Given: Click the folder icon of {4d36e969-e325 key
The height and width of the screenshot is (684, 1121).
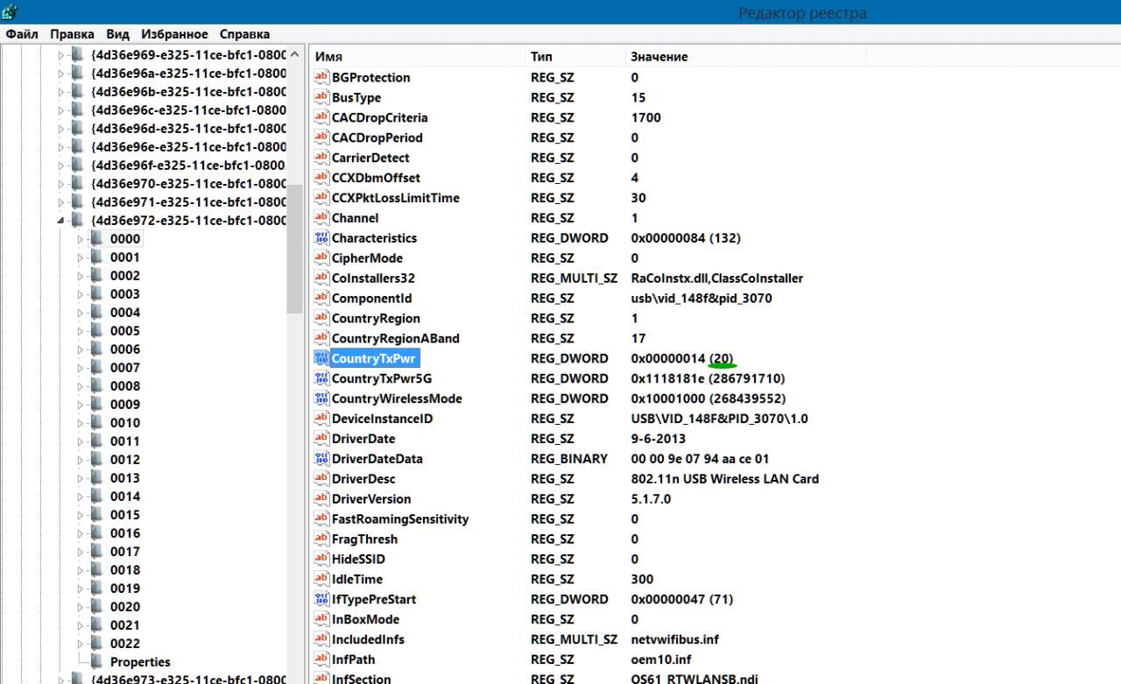Looking at the screenshot, I should pos(77,55).
